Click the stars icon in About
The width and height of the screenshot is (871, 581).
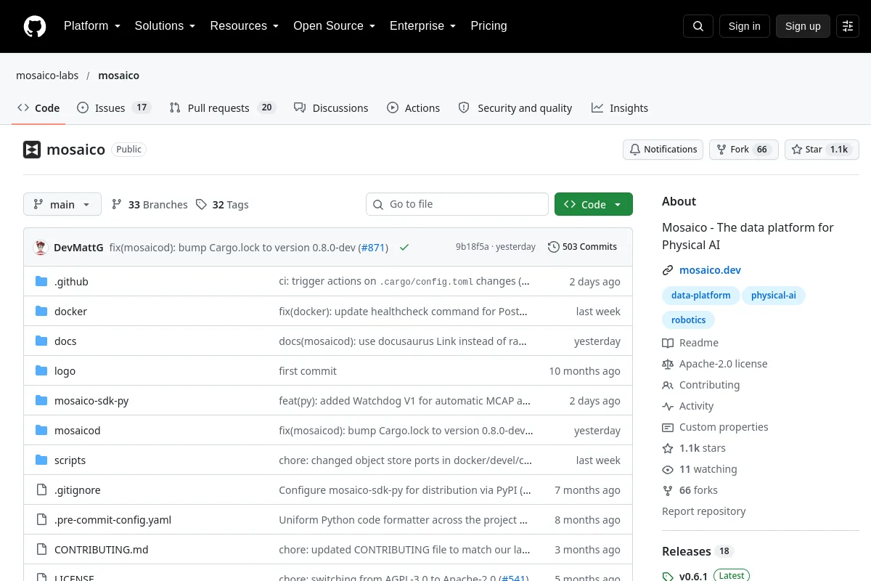668,448
